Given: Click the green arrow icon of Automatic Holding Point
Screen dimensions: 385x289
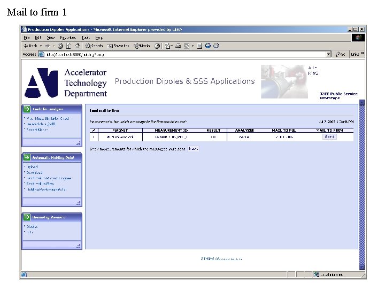Looking at the screenshot, I should [27, 157].
